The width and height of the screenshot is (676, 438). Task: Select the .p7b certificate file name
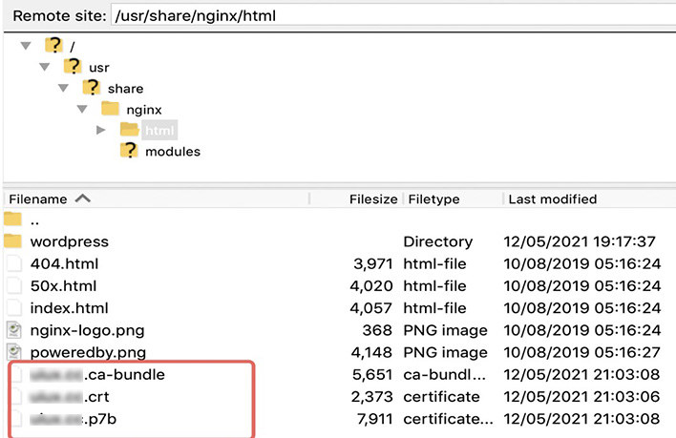tap(74, 419)
